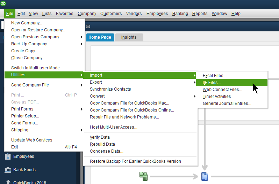Open the Edit menu
This screenshot has height=184, width=279.
point(21,14)
